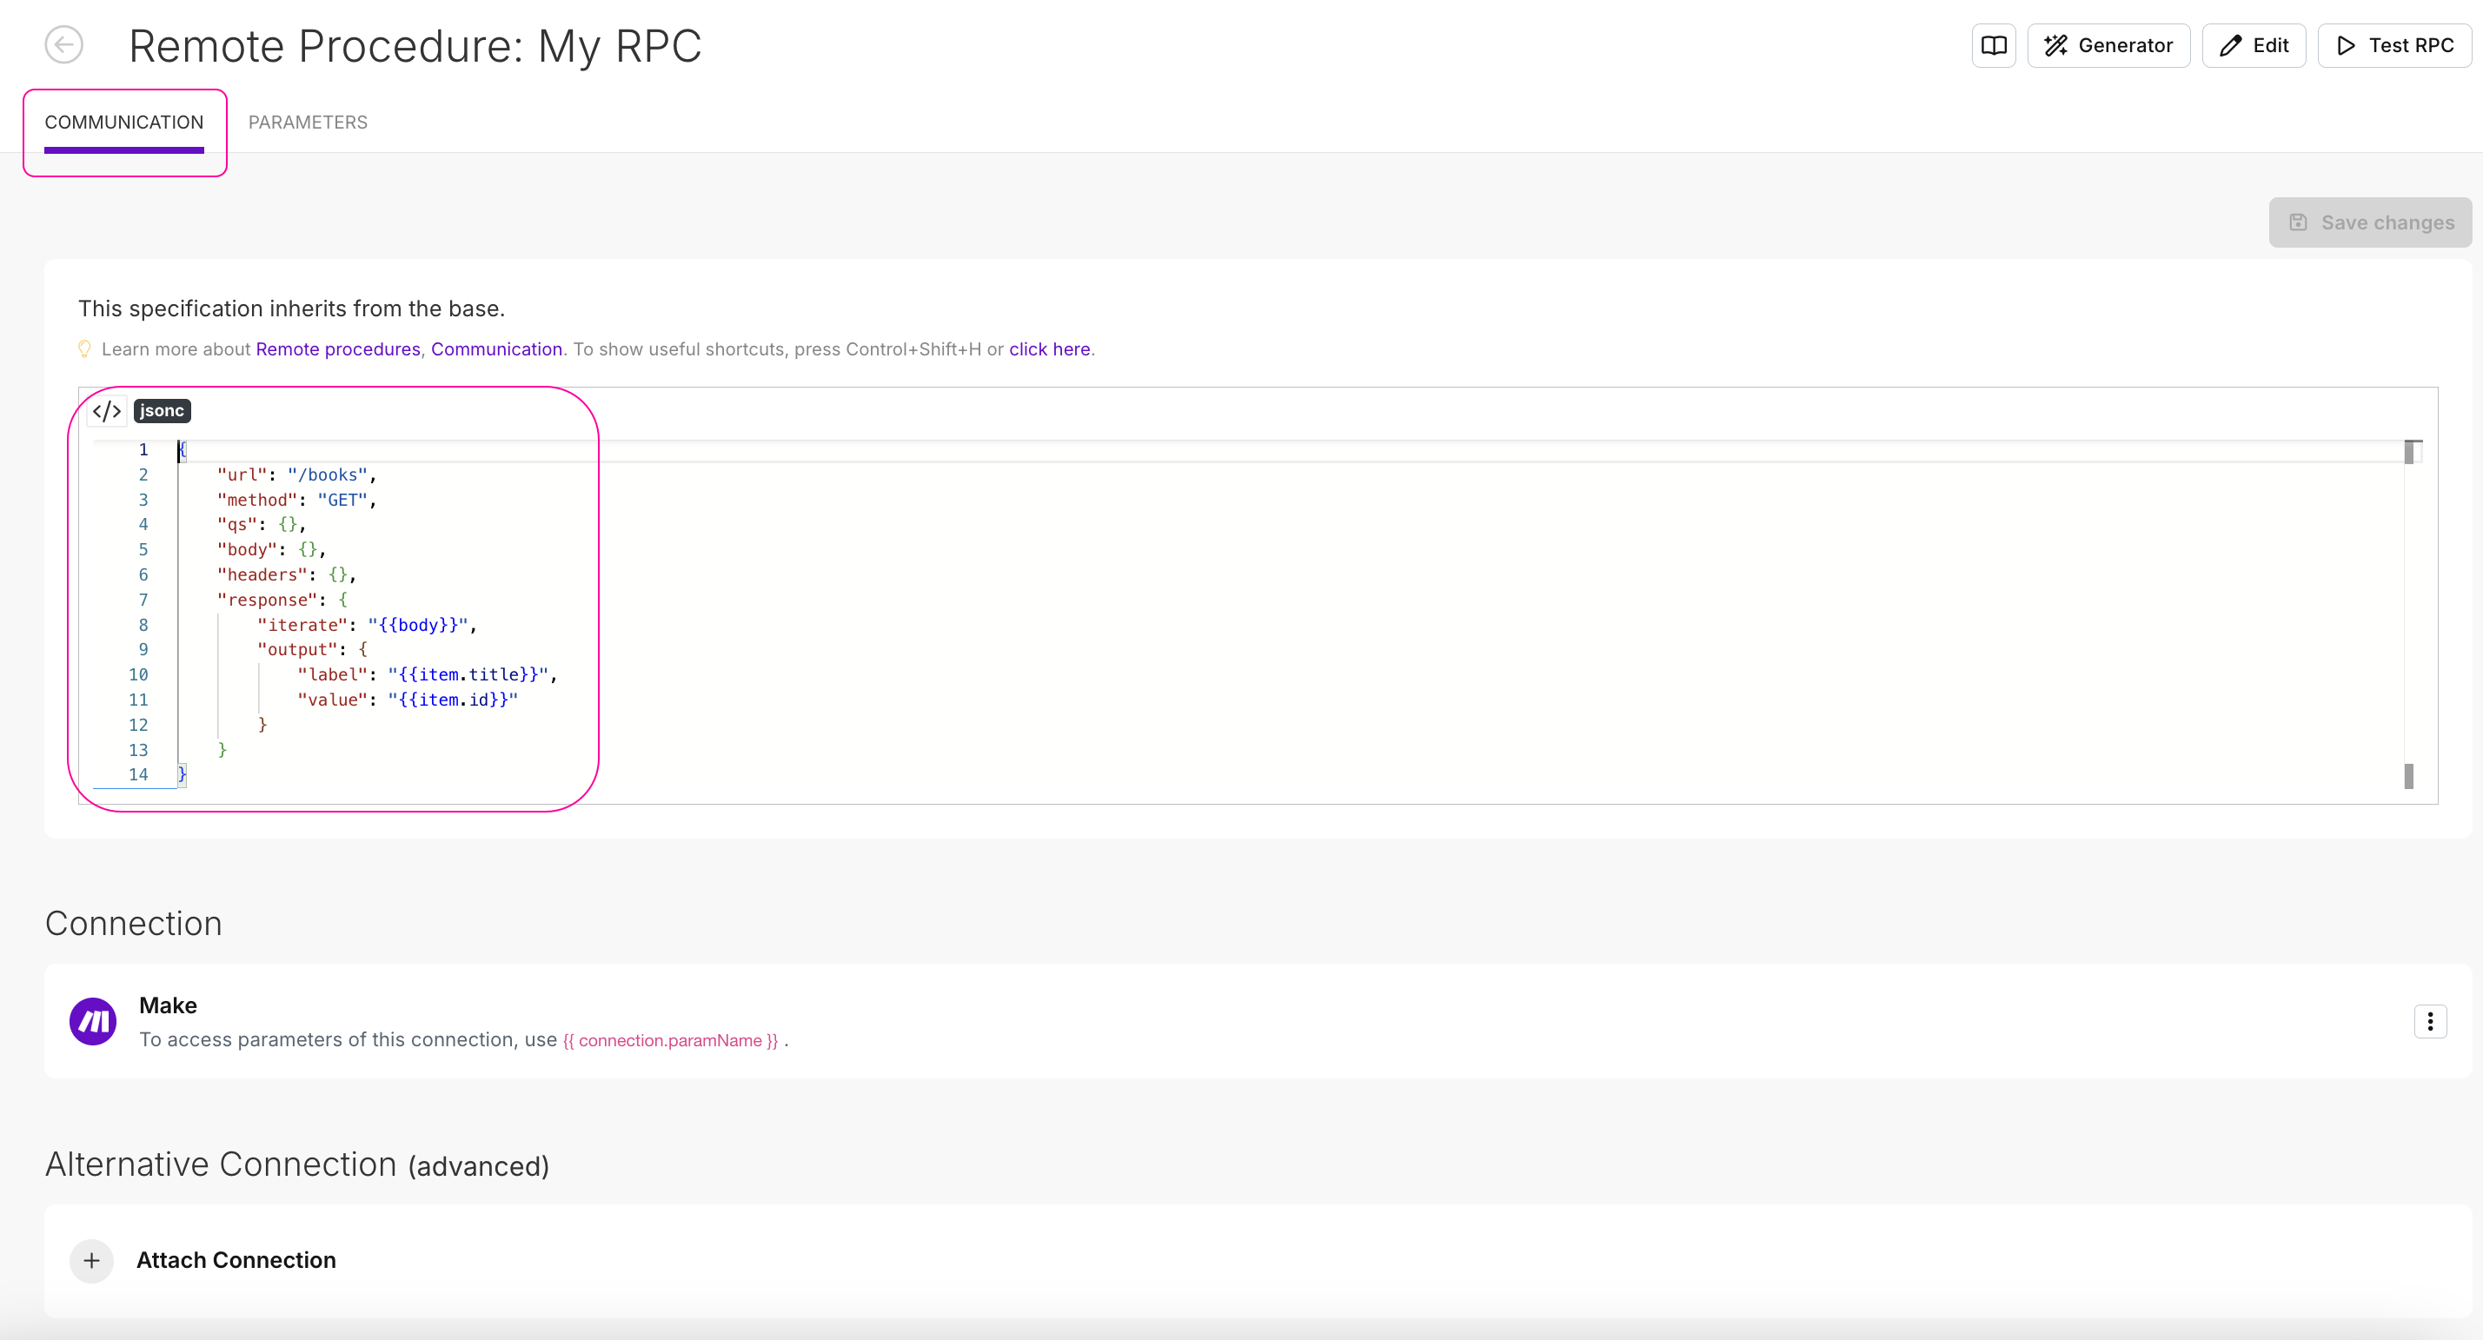This screenshot has height=1340, width=2483.
Task: Click the Edit pencil button
Action: pos(2253,45)
